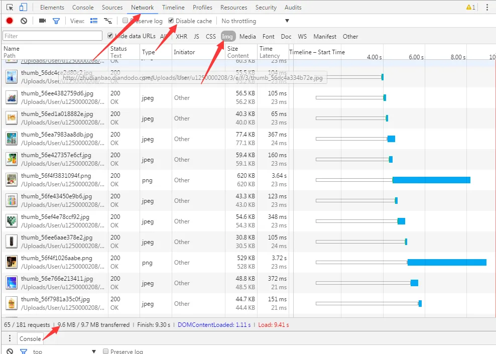The height and width of the screenshot is (354, 496).
Task: Toggle the blue filter funnel icon
Action: 56,21
